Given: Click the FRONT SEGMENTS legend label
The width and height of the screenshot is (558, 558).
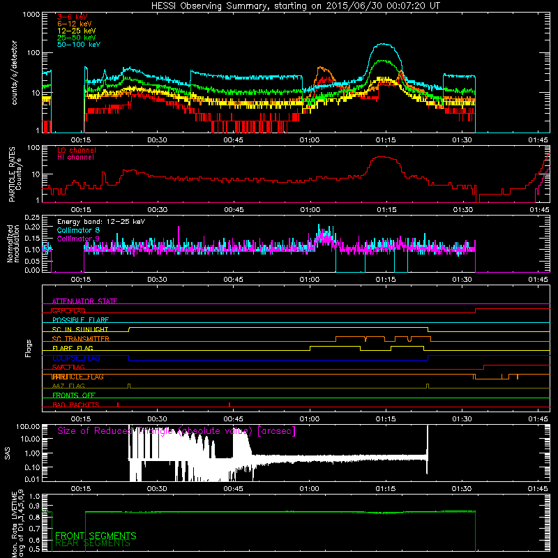Looking at the screenshot, I should point(96,536).
